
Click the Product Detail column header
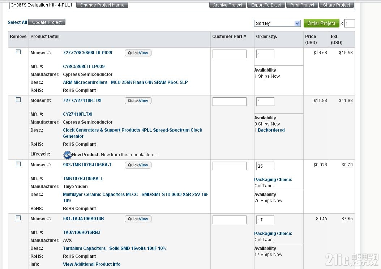(45, 37)
